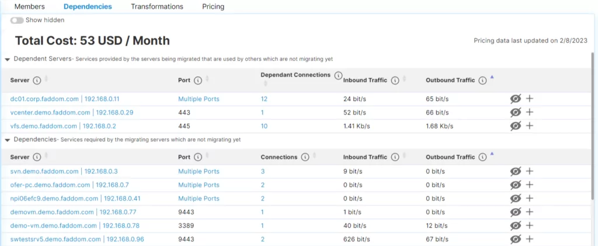Open Inbound Traffic info in Dependent Servers

coord(395,81)
